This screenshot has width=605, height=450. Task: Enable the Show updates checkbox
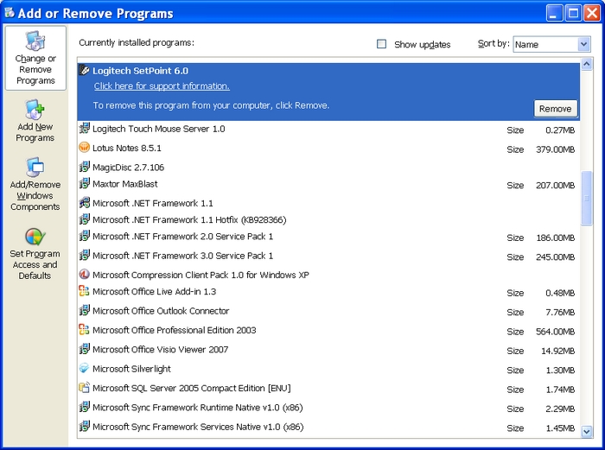point(382,44)
